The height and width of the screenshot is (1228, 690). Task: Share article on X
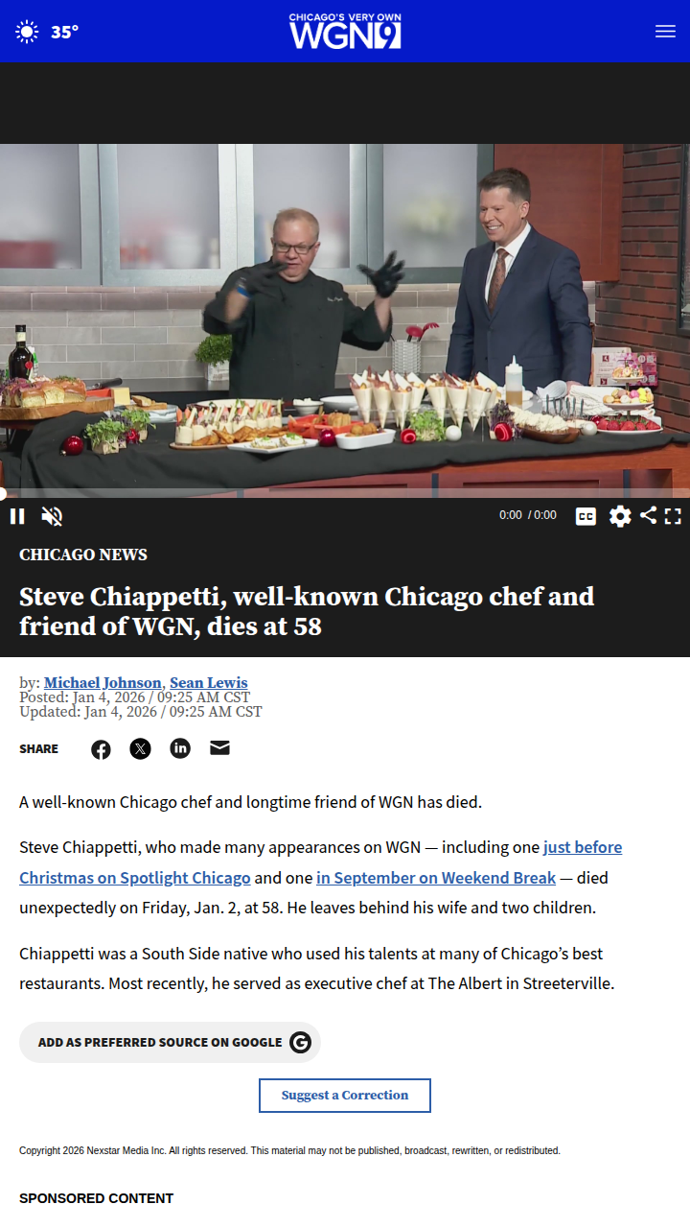pos(141,749)
